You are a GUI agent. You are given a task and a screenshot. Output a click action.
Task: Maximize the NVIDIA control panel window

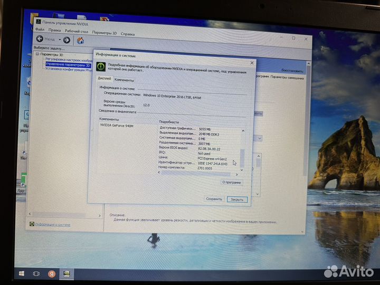coord(293,38)
